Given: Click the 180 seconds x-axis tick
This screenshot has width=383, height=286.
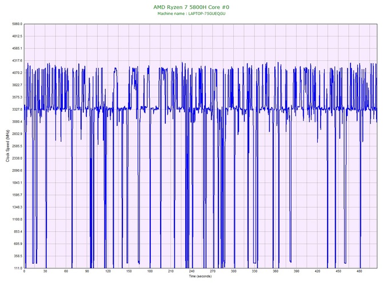Looking at the screenshot, I should pos(150,272).
